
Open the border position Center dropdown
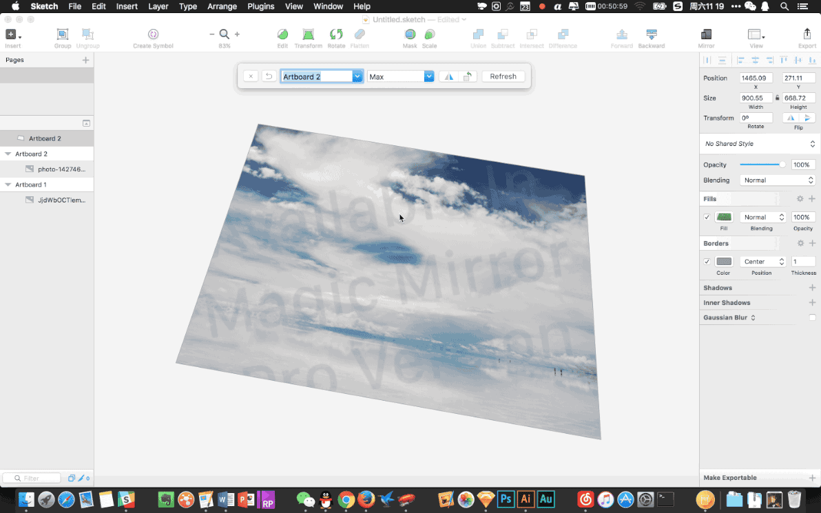click(763, 262)
